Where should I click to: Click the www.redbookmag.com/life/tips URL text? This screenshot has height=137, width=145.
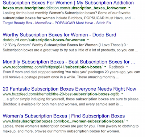(x=53, y=67)
